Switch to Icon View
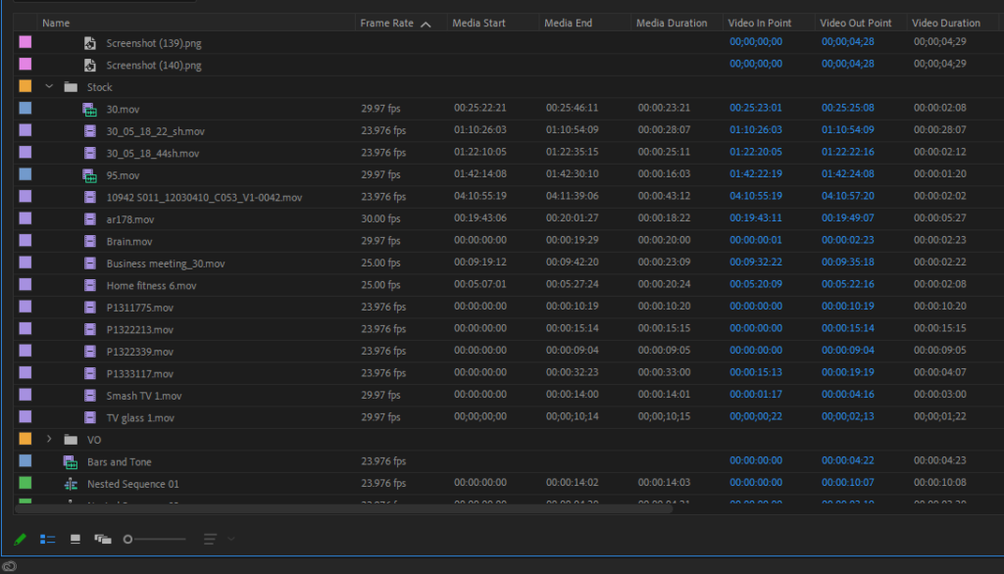Image resolution: width=1004 pixels, height=574 pixels. [x=75, y=539]
